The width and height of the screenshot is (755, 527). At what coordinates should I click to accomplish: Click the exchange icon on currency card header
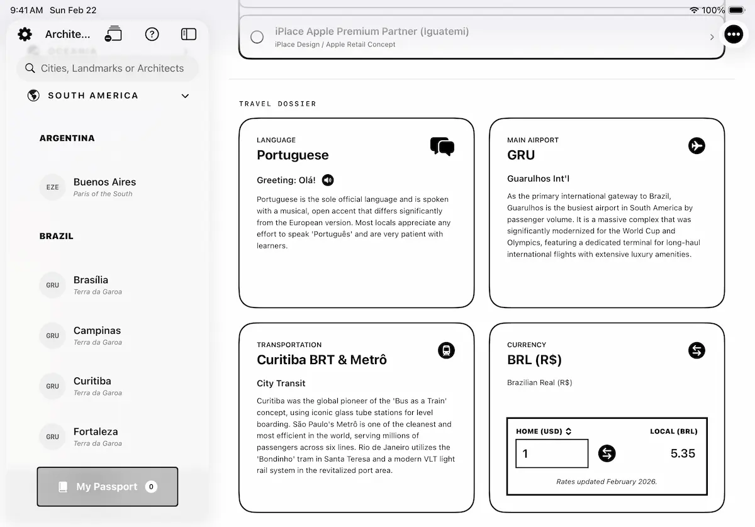696,350
